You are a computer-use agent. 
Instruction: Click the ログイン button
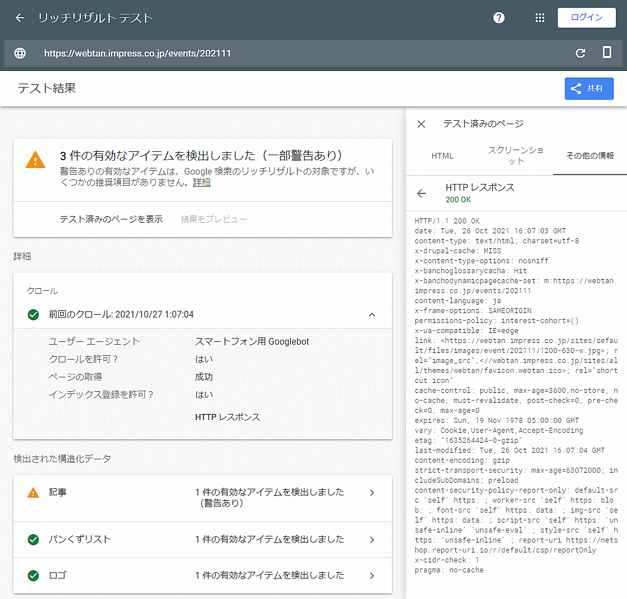click(587, 18)
